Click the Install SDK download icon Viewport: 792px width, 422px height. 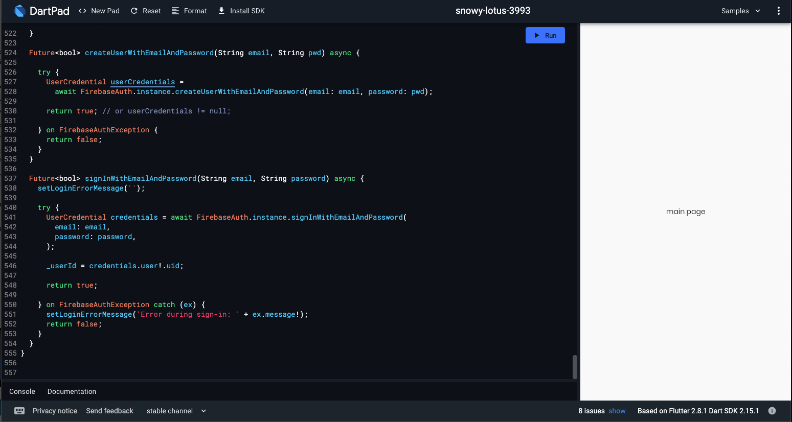point(221,11)
